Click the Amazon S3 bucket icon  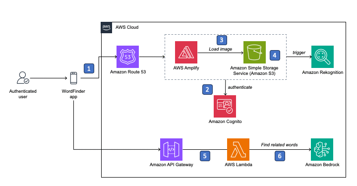coord(254,53)
